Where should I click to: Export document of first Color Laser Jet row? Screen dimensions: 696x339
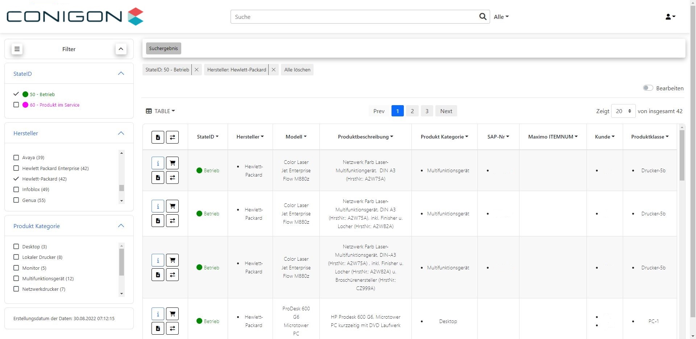(x=158, y=178)
